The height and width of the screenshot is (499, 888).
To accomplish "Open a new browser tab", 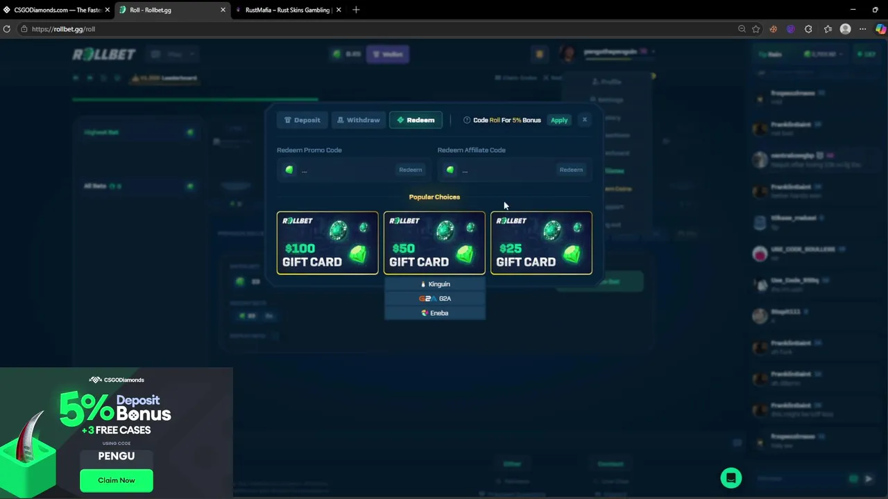I will pyautogui.click(x=356, y=10).
